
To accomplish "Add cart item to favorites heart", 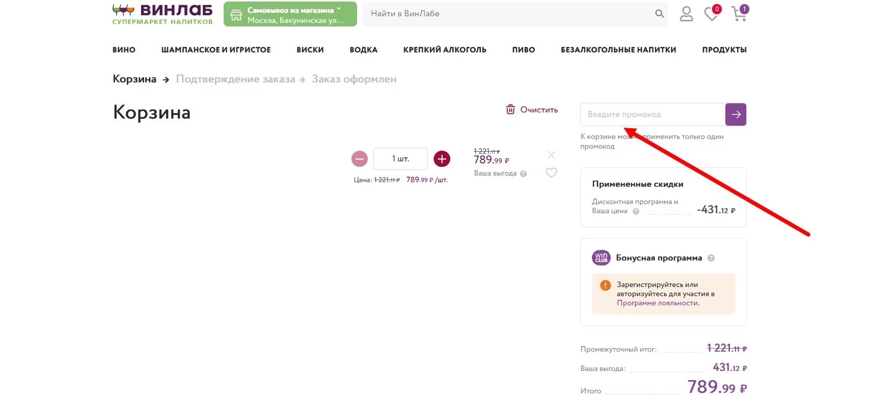I will click(x=551, y=173).
